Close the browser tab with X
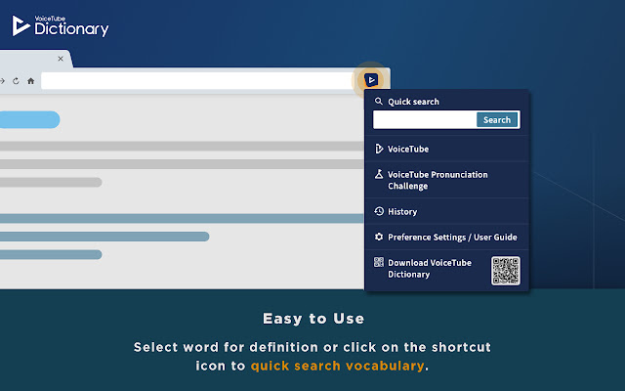This screenshot has height=391, width=625. click(61, 59)
